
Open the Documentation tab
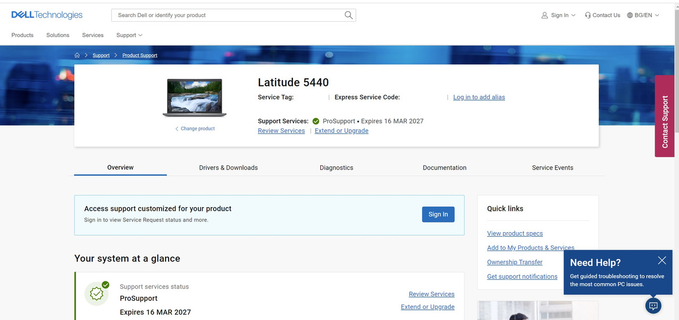(445, 167)
